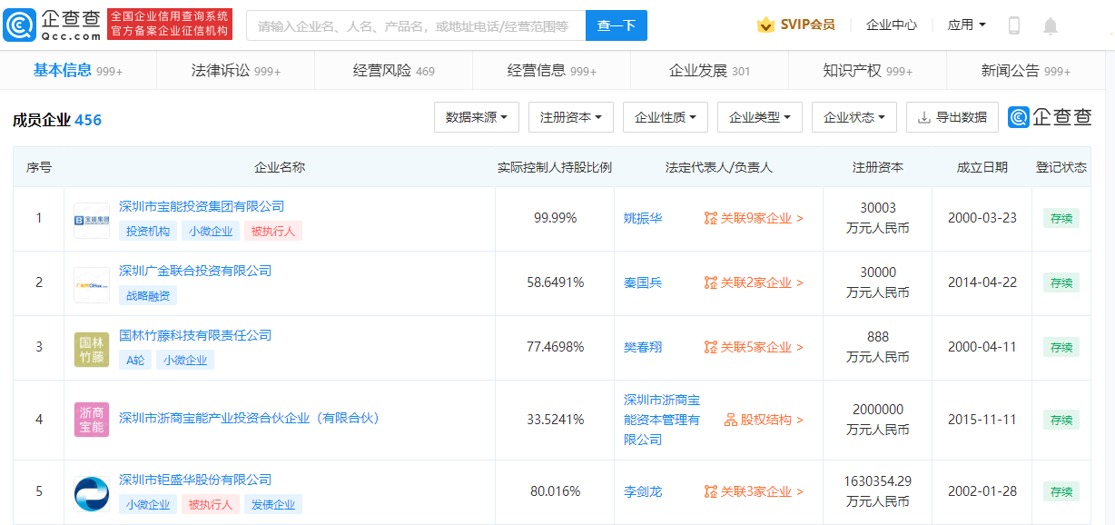Viewport: 1115px width, 525px height.
Task: Click 小微企业 tag under 国林竹藤
Action: click(x=185, y=360)
